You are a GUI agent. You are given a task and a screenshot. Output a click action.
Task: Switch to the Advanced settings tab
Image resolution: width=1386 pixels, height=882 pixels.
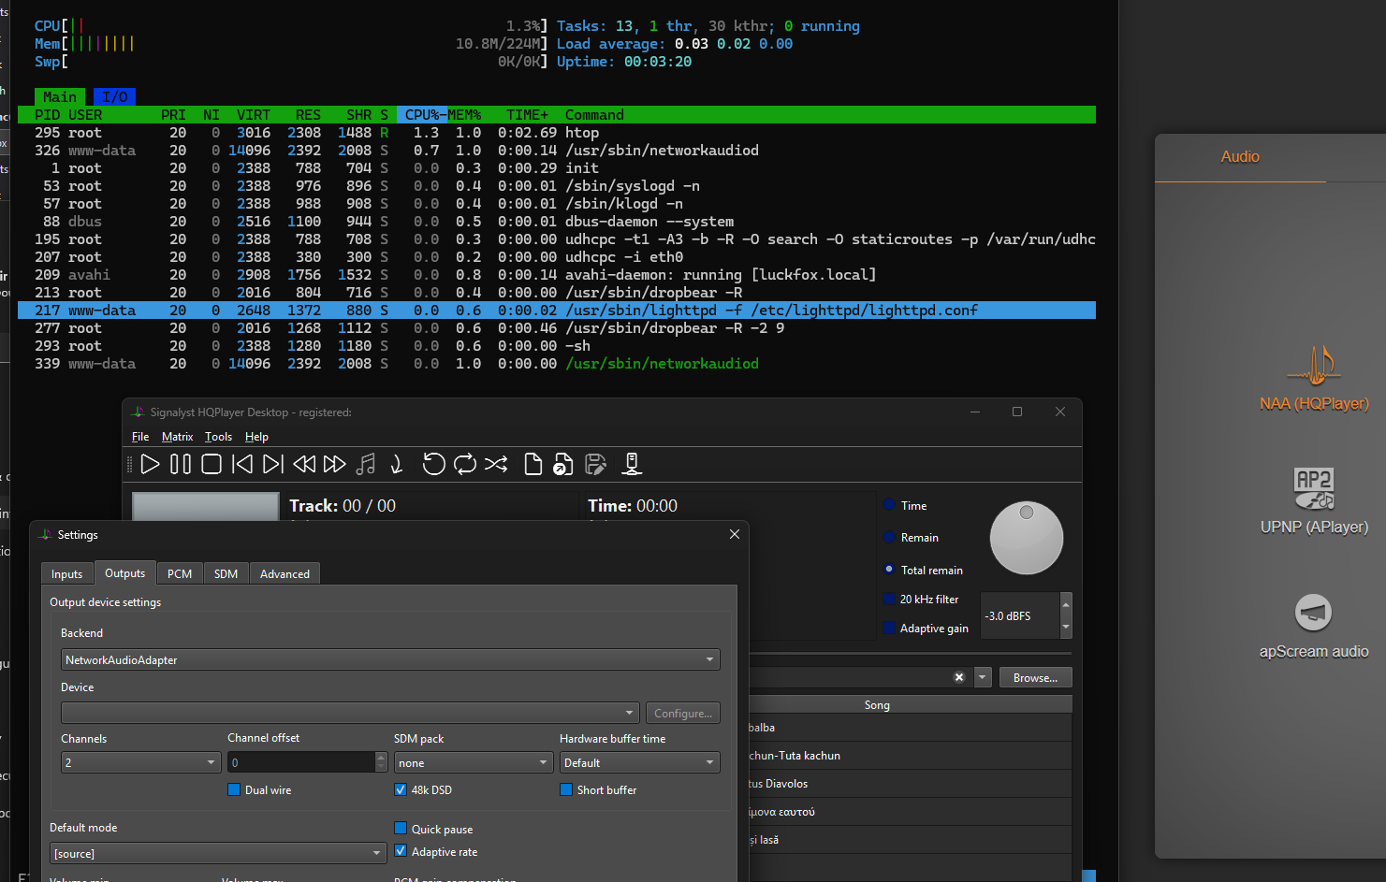tap(284, 573)
